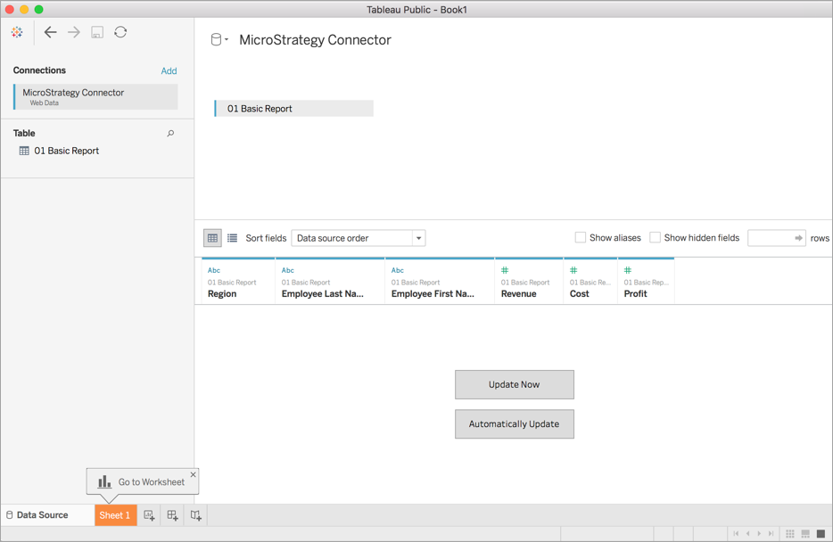Click the new worksheet icon

(x=149, y=515)
